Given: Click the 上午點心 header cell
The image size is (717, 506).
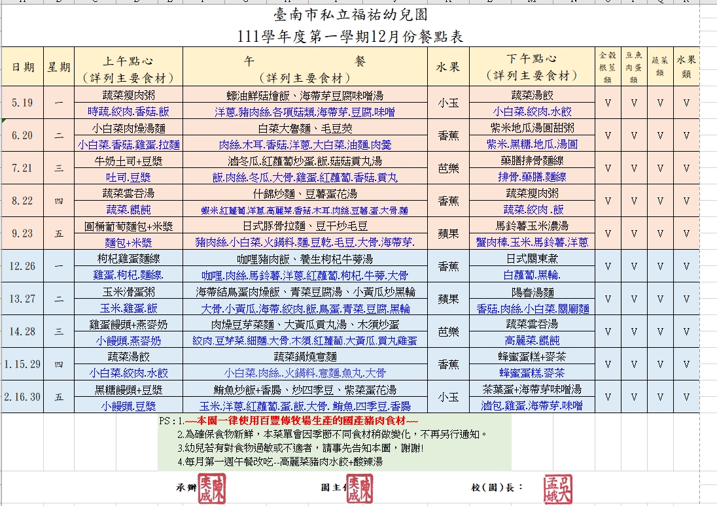Looking at the screenshot, I should coord(128,67).
